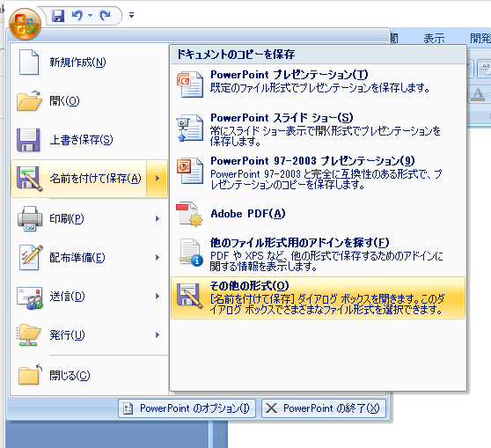Click the clear formatting Aa icon in ribbon
The image size is (491, 448).
click(x=485, y=69)
